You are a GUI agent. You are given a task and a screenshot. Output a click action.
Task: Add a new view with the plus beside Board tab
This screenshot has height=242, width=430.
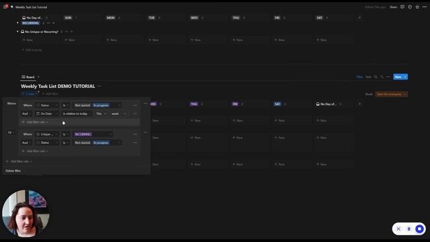click(x=38, y=77)
